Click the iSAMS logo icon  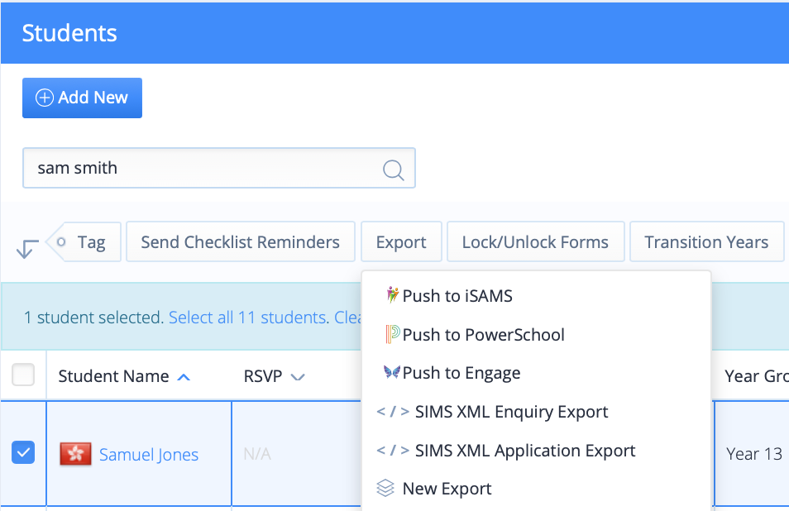pyautogui.click(x=393, y=294)
